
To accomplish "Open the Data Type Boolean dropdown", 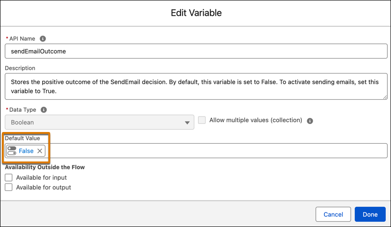I will [100, 122].
